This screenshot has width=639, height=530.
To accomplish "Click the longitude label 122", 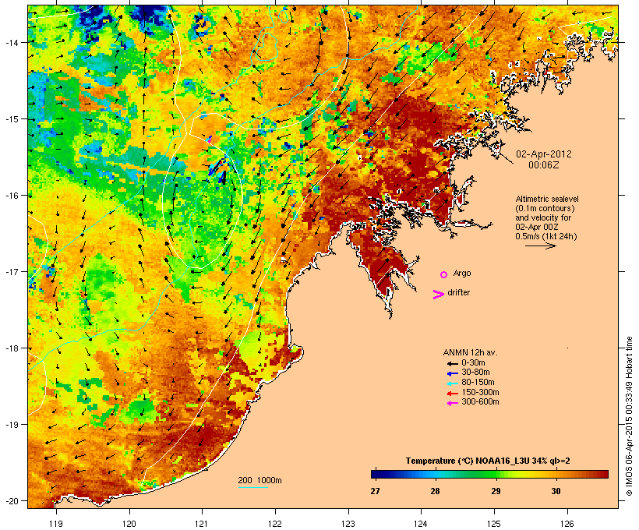I will (x=275, y=524).
